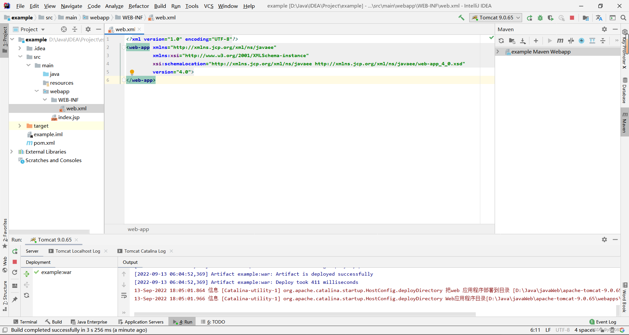Select pom.xml in the Project tree

click(44, 143)
